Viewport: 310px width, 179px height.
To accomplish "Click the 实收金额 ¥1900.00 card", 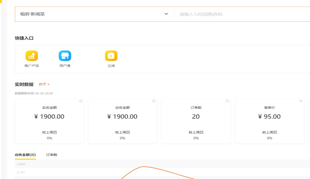I will (x=49, y=121).
